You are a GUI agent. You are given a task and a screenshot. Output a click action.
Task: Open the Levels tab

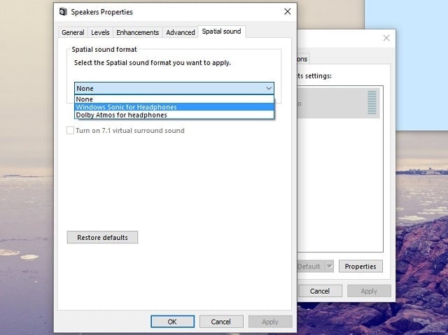click(x=100, y=33)
